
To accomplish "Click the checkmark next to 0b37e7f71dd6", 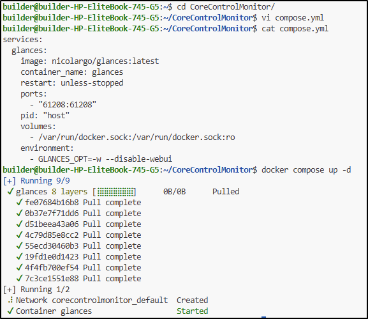I will (x=20, y=213).
